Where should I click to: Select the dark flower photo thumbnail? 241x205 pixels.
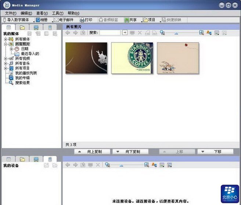[86, 58]
